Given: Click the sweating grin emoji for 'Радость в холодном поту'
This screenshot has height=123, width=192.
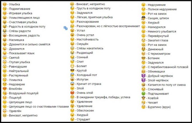Looking at the screenshot, I should [5, 27].
